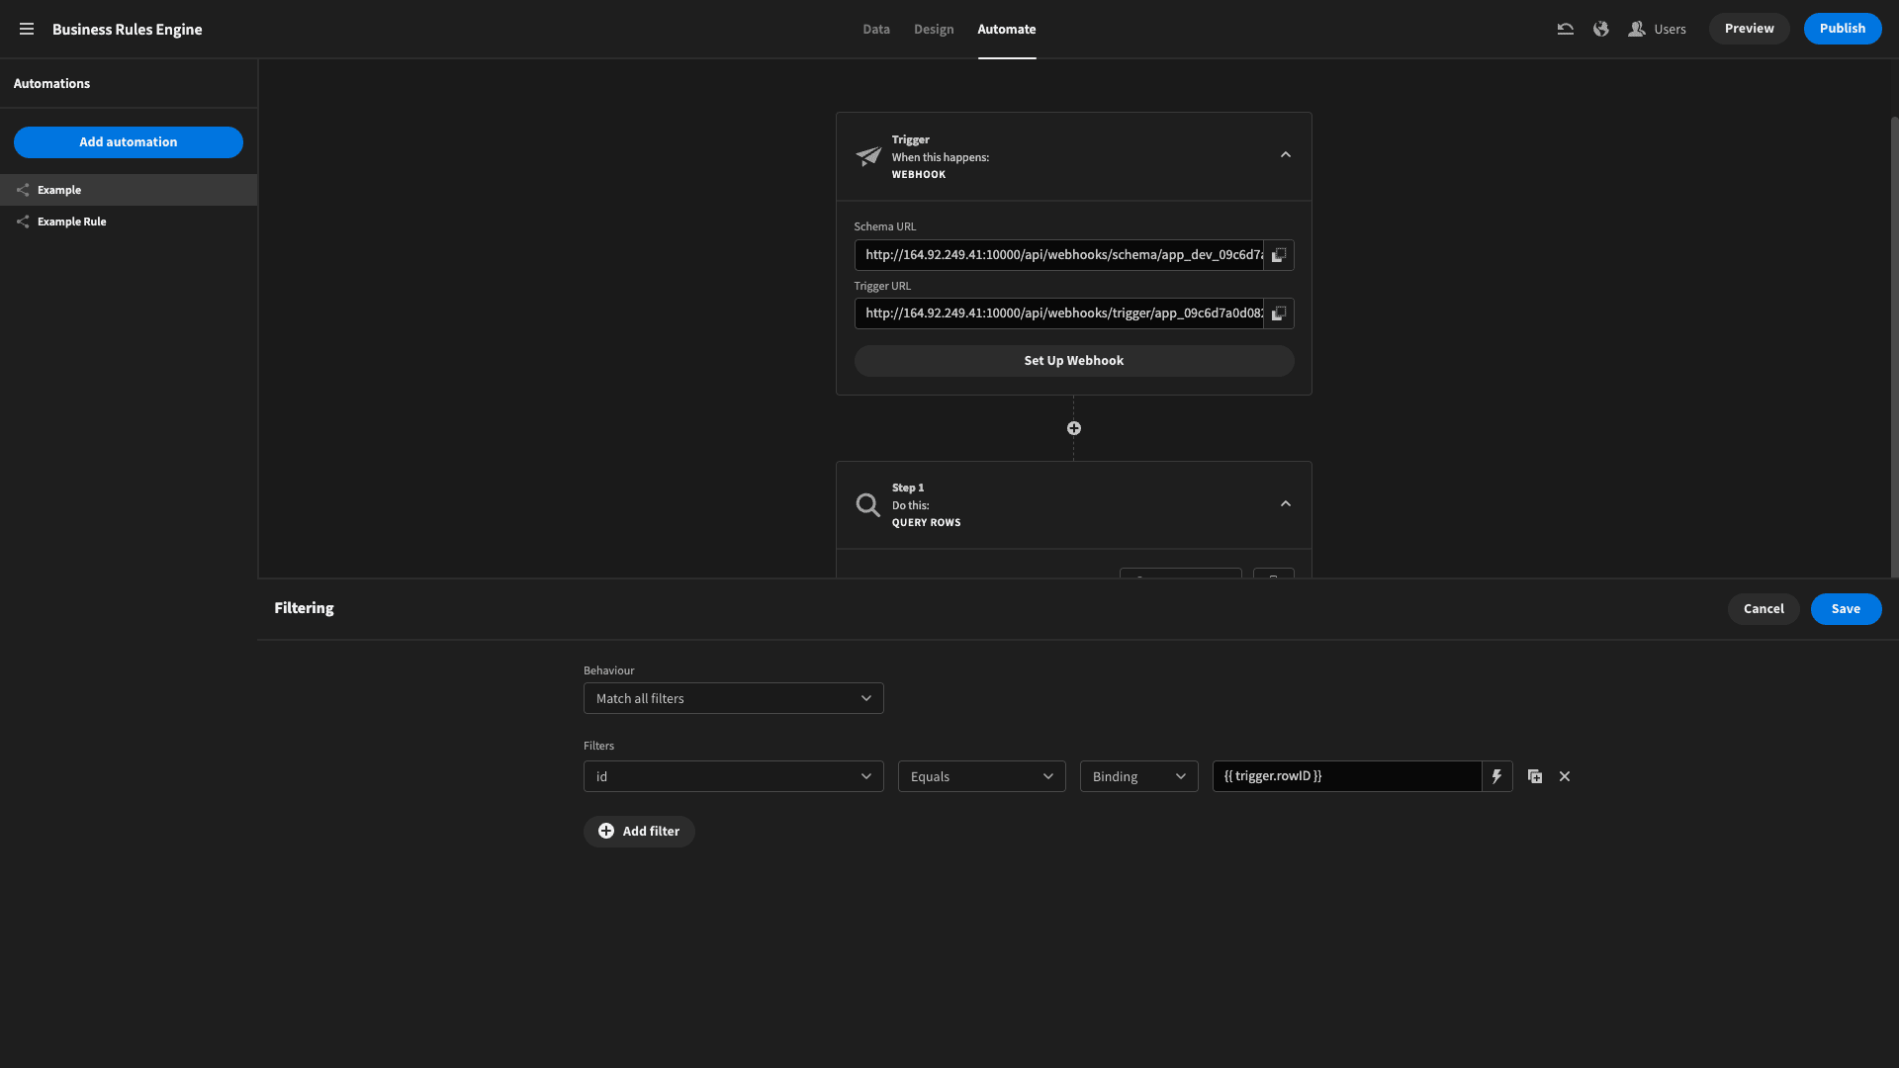Click the undo arrow icon

click(x=1565, y=30)
